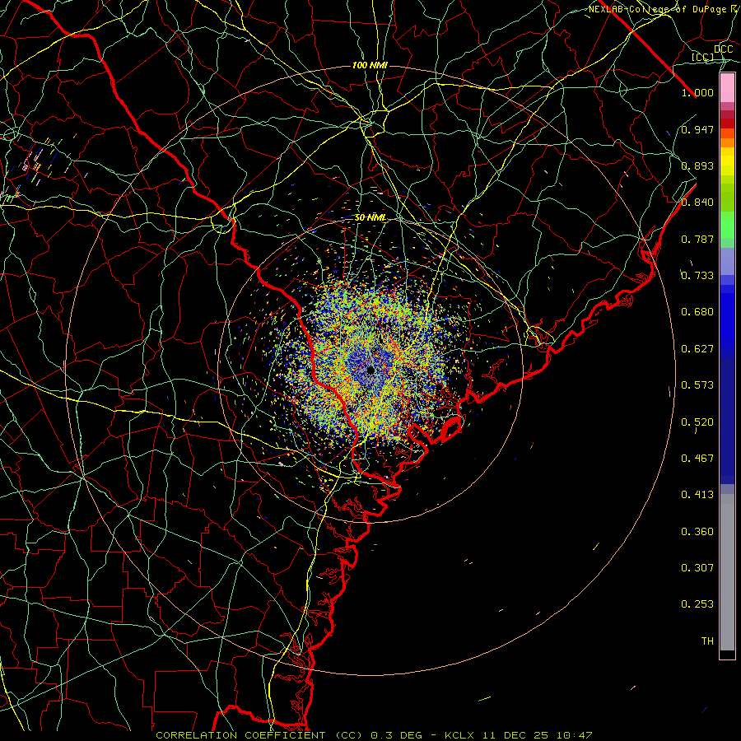
Task: Click the 0.467 color scale value
Action: click(697, 459)
